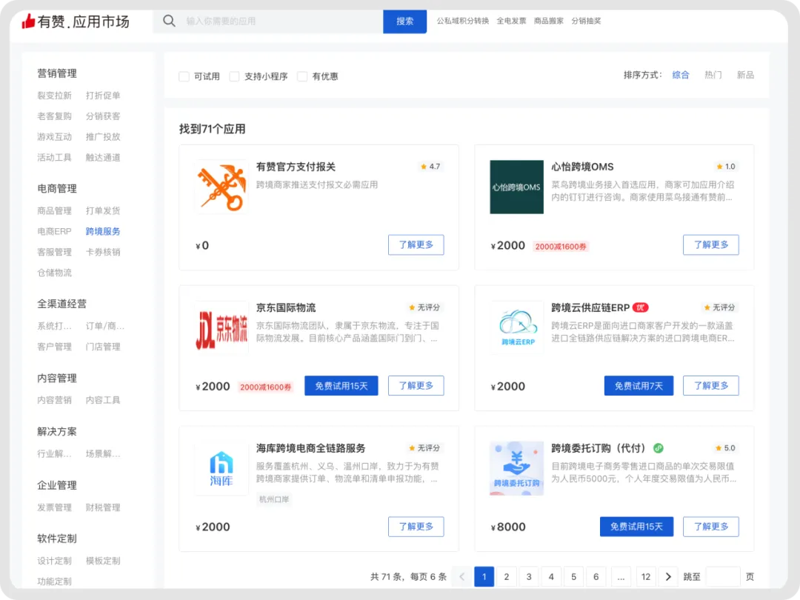Click the 跳至 page number input
The height and width of the screenshot is (600, 800).
tap(723, 576)
